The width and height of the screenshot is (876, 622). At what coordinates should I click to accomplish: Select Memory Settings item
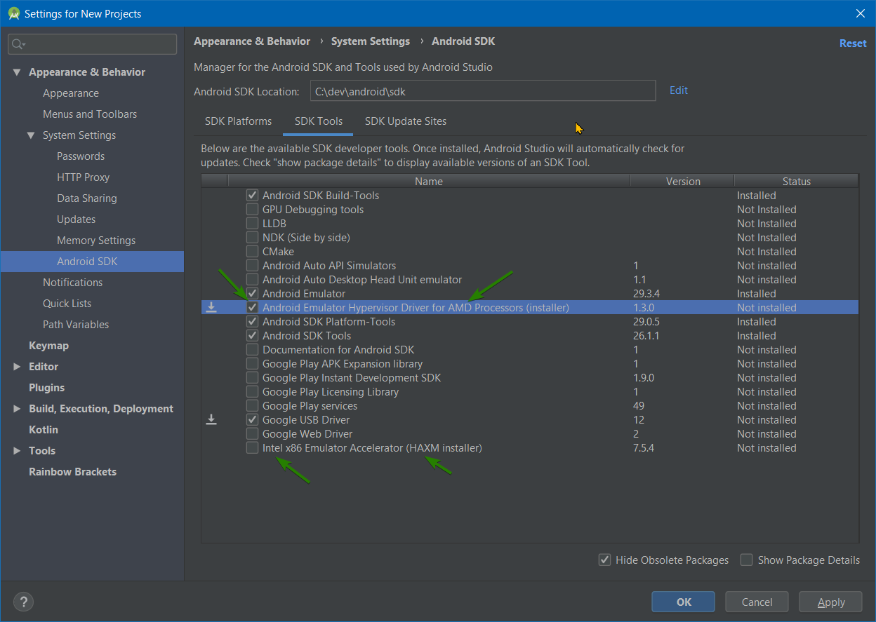tap(96, 241)
